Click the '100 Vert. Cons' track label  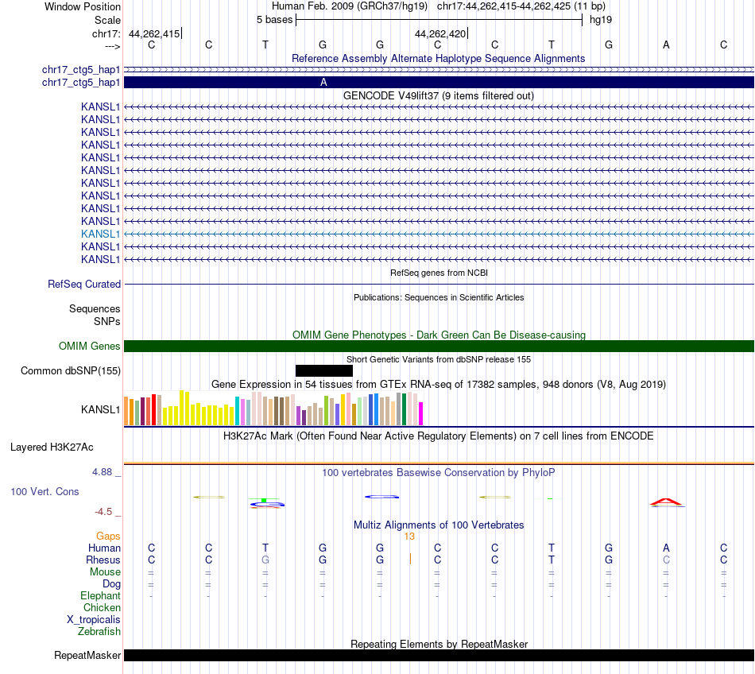pyautogui.click(x=45, y=491)
